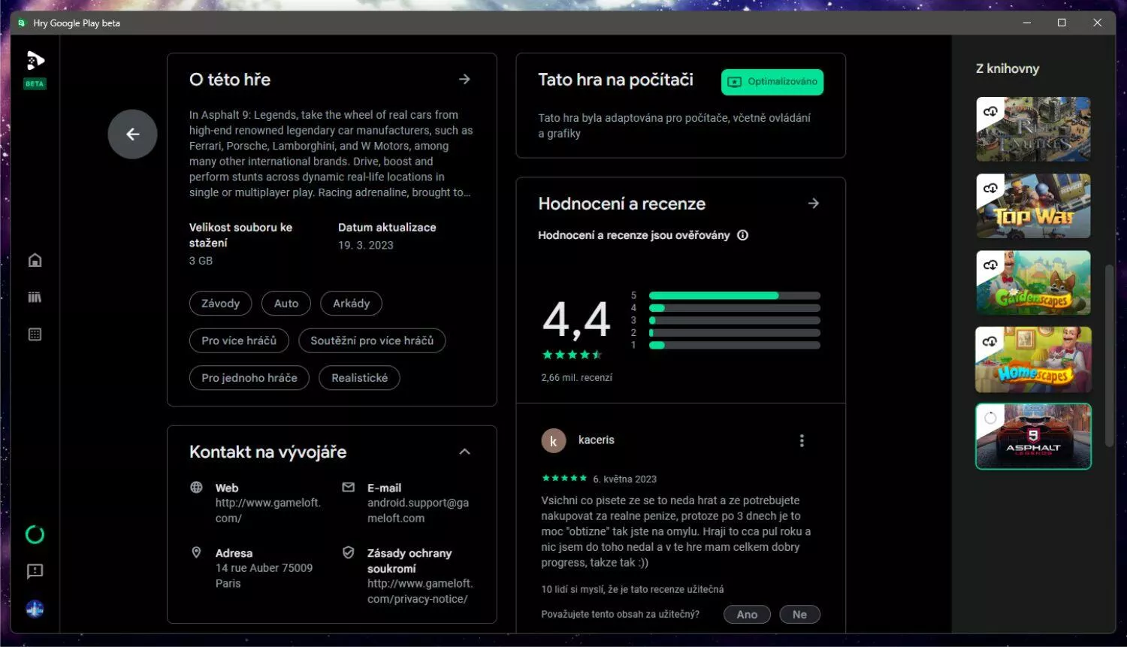Viewport: 1127px width, 647px height.
Task: Select the 'Realistické' tag chip
Action: click(x=360, y=378)
